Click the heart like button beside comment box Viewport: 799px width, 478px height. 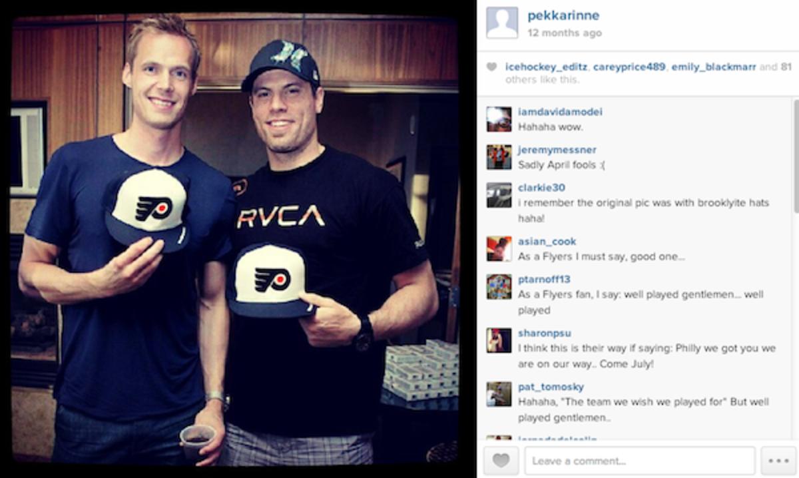501,460
